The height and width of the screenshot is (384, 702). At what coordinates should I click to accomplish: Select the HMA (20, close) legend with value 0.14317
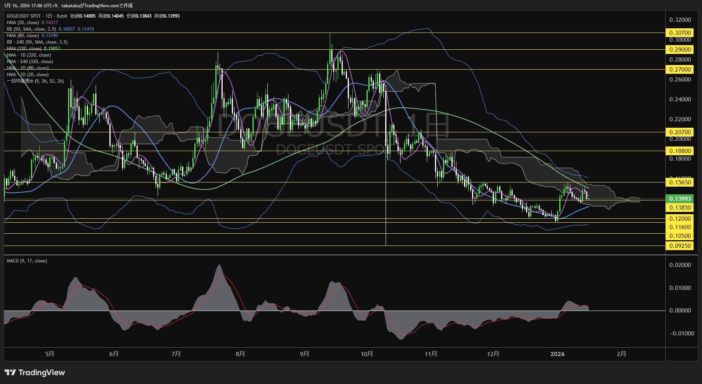point(32,23)
